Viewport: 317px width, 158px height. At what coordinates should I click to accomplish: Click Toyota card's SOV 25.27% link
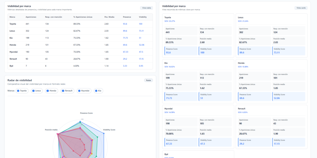170,21
